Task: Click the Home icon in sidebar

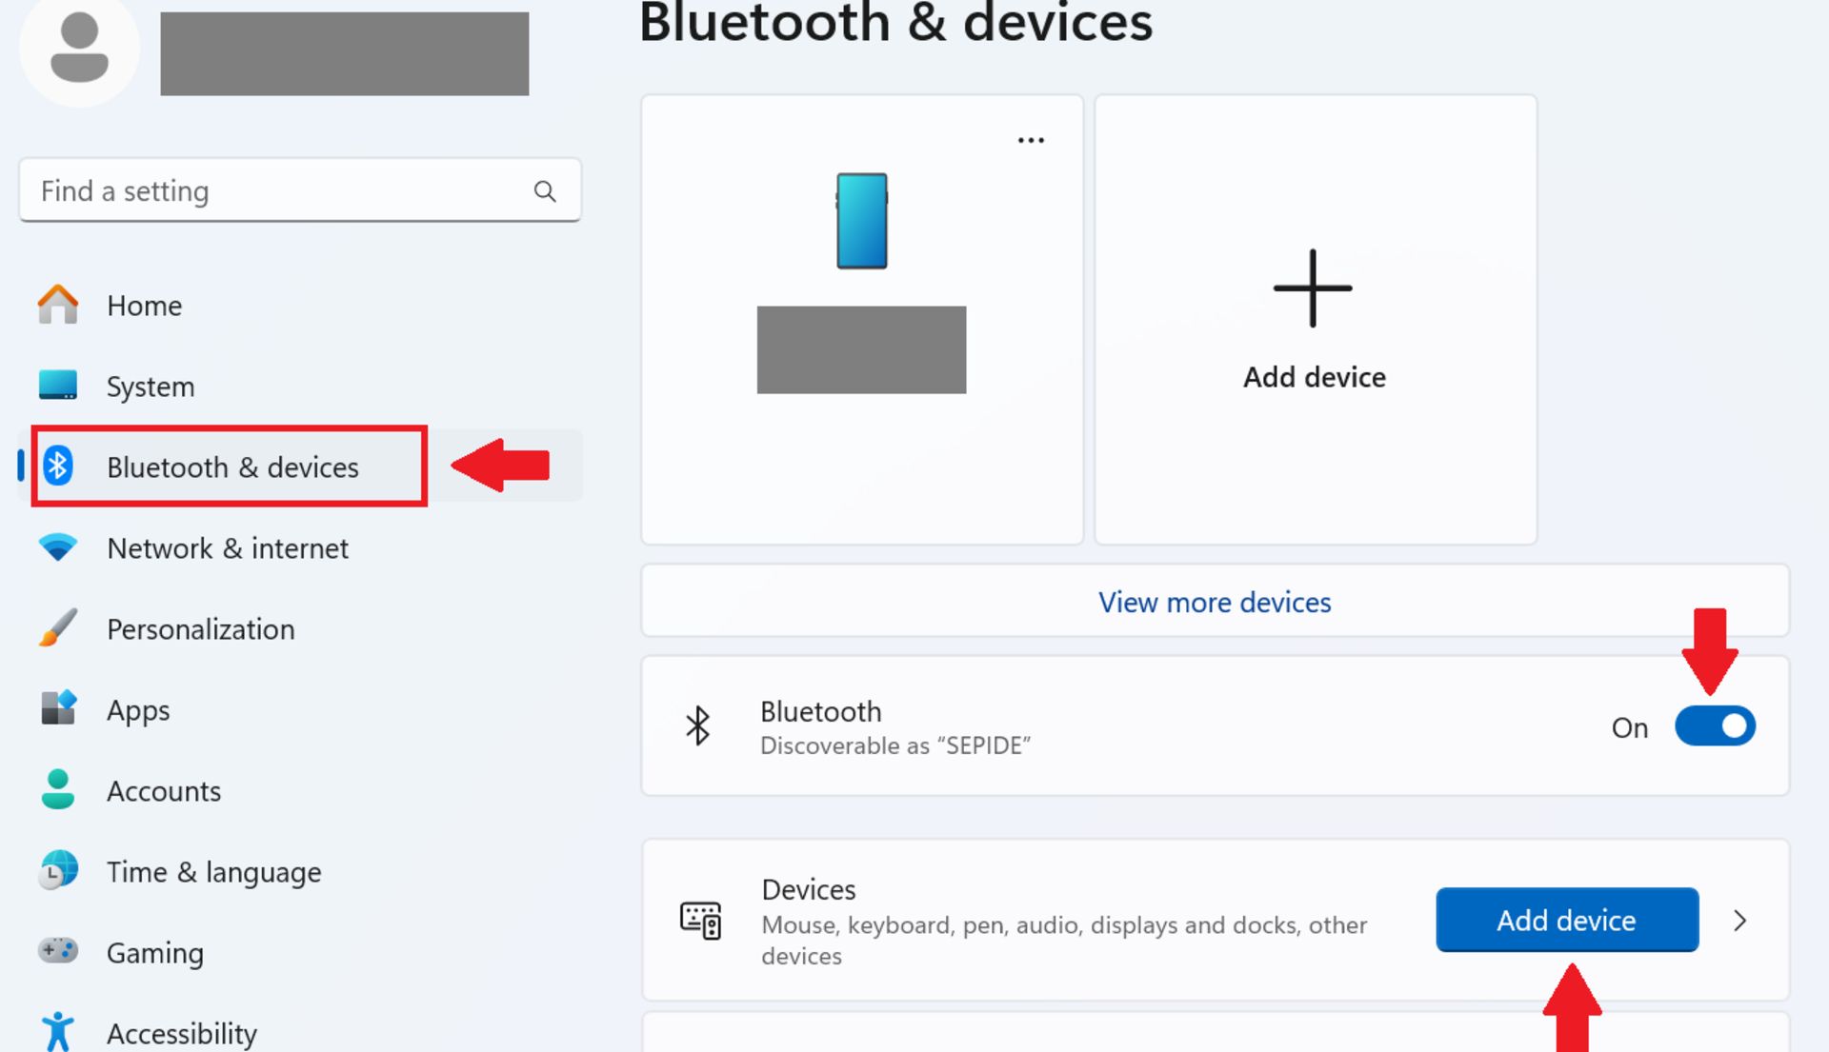Action: [x=57, y=305]
